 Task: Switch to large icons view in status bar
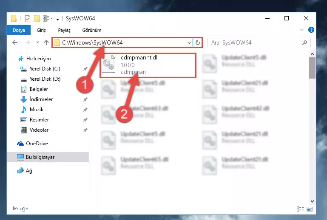[x=310, y=209]
